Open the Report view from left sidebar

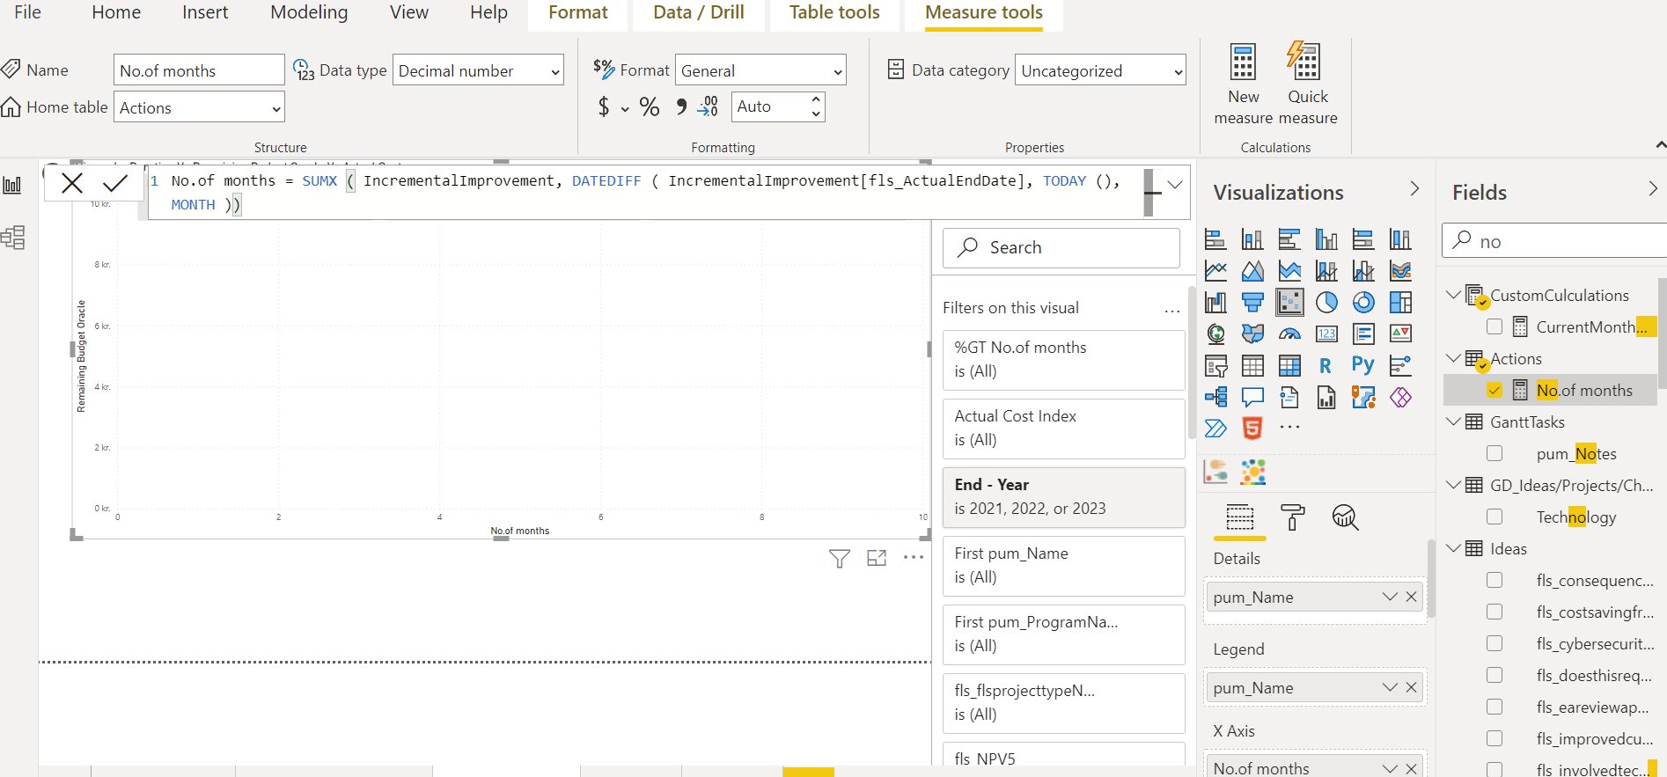[13, 185]
